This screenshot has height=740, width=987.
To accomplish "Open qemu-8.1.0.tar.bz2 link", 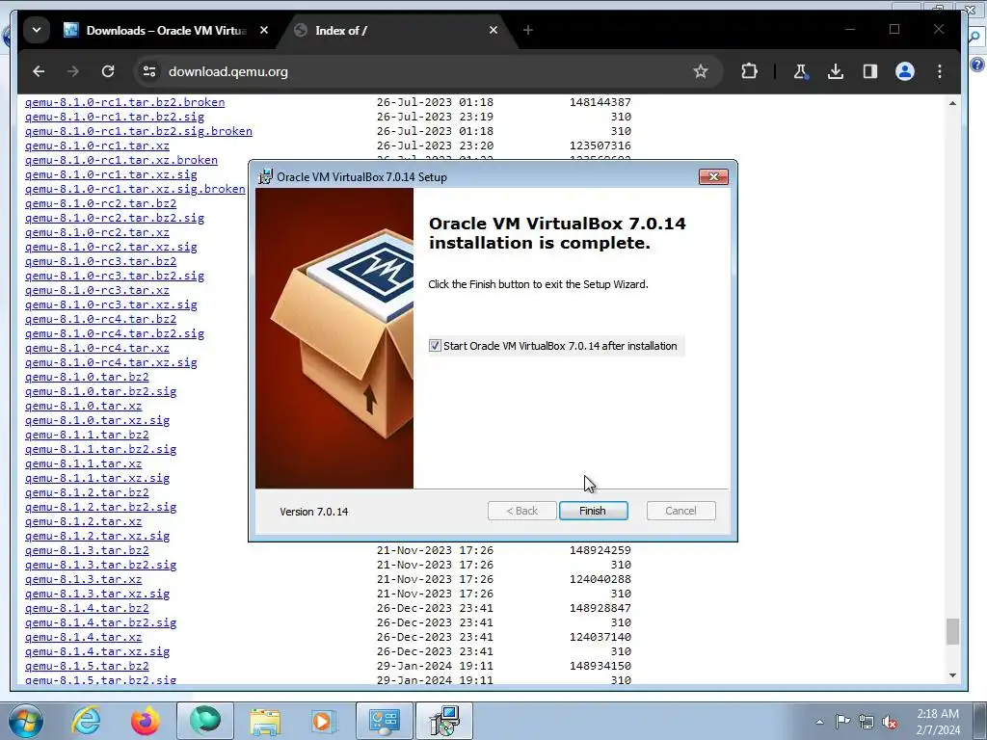I will click(87, 377).
